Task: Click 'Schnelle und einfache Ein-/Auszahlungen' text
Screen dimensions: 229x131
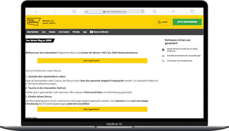Action: [184, 56]
